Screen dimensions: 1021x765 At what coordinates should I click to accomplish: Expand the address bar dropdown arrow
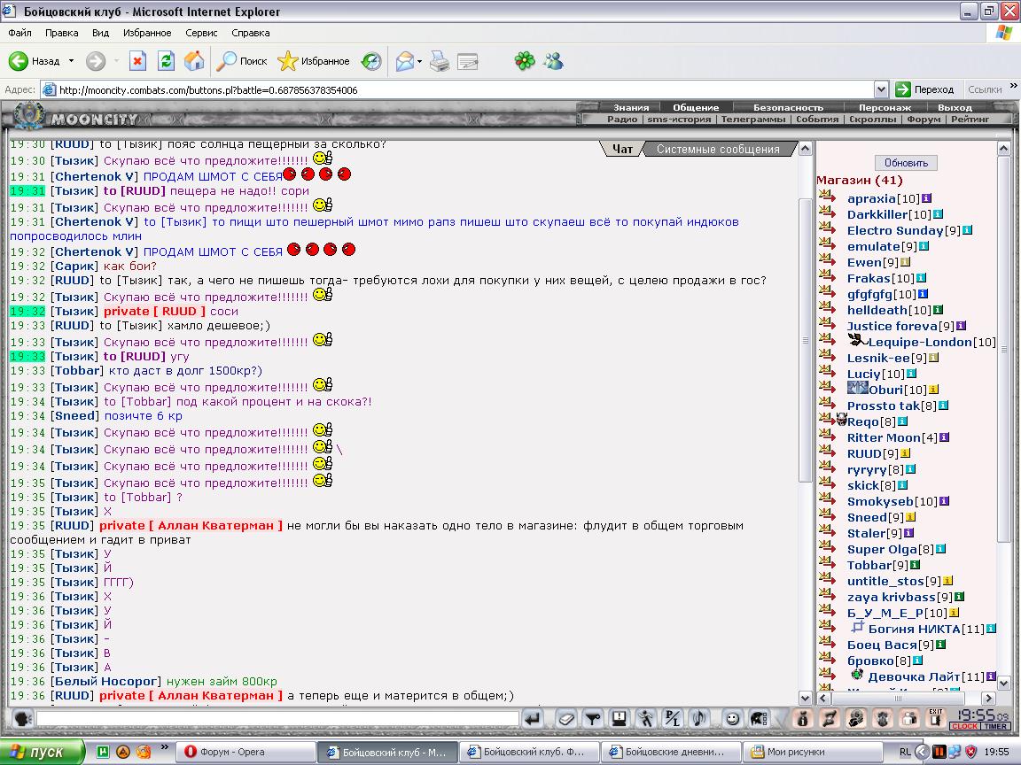[x=881, y=89]
